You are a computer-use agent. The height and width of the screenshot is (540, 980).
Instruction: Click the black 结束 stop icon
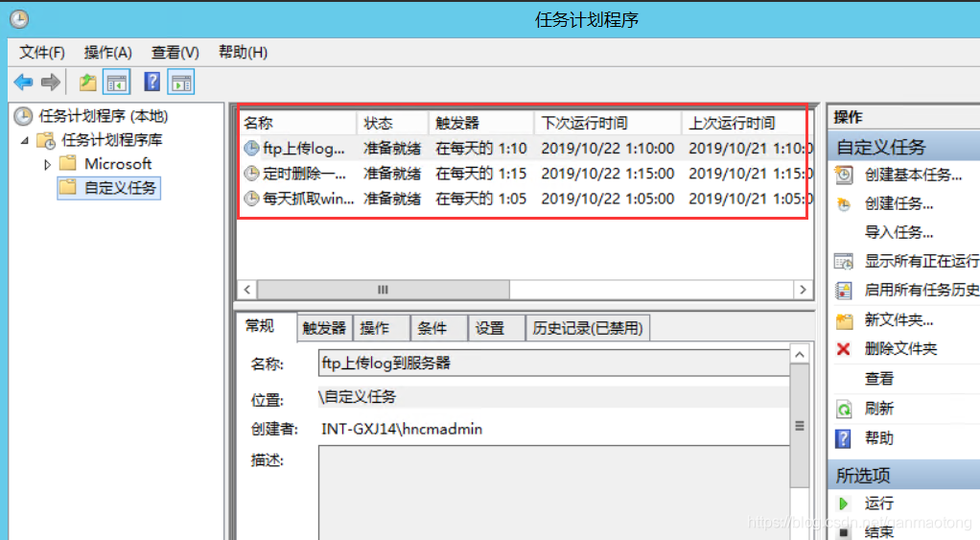click(x=843, y=532)
